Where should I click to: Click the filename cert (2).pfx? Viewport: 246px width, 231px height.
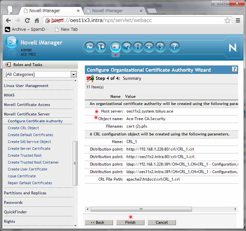pos(137,127)
